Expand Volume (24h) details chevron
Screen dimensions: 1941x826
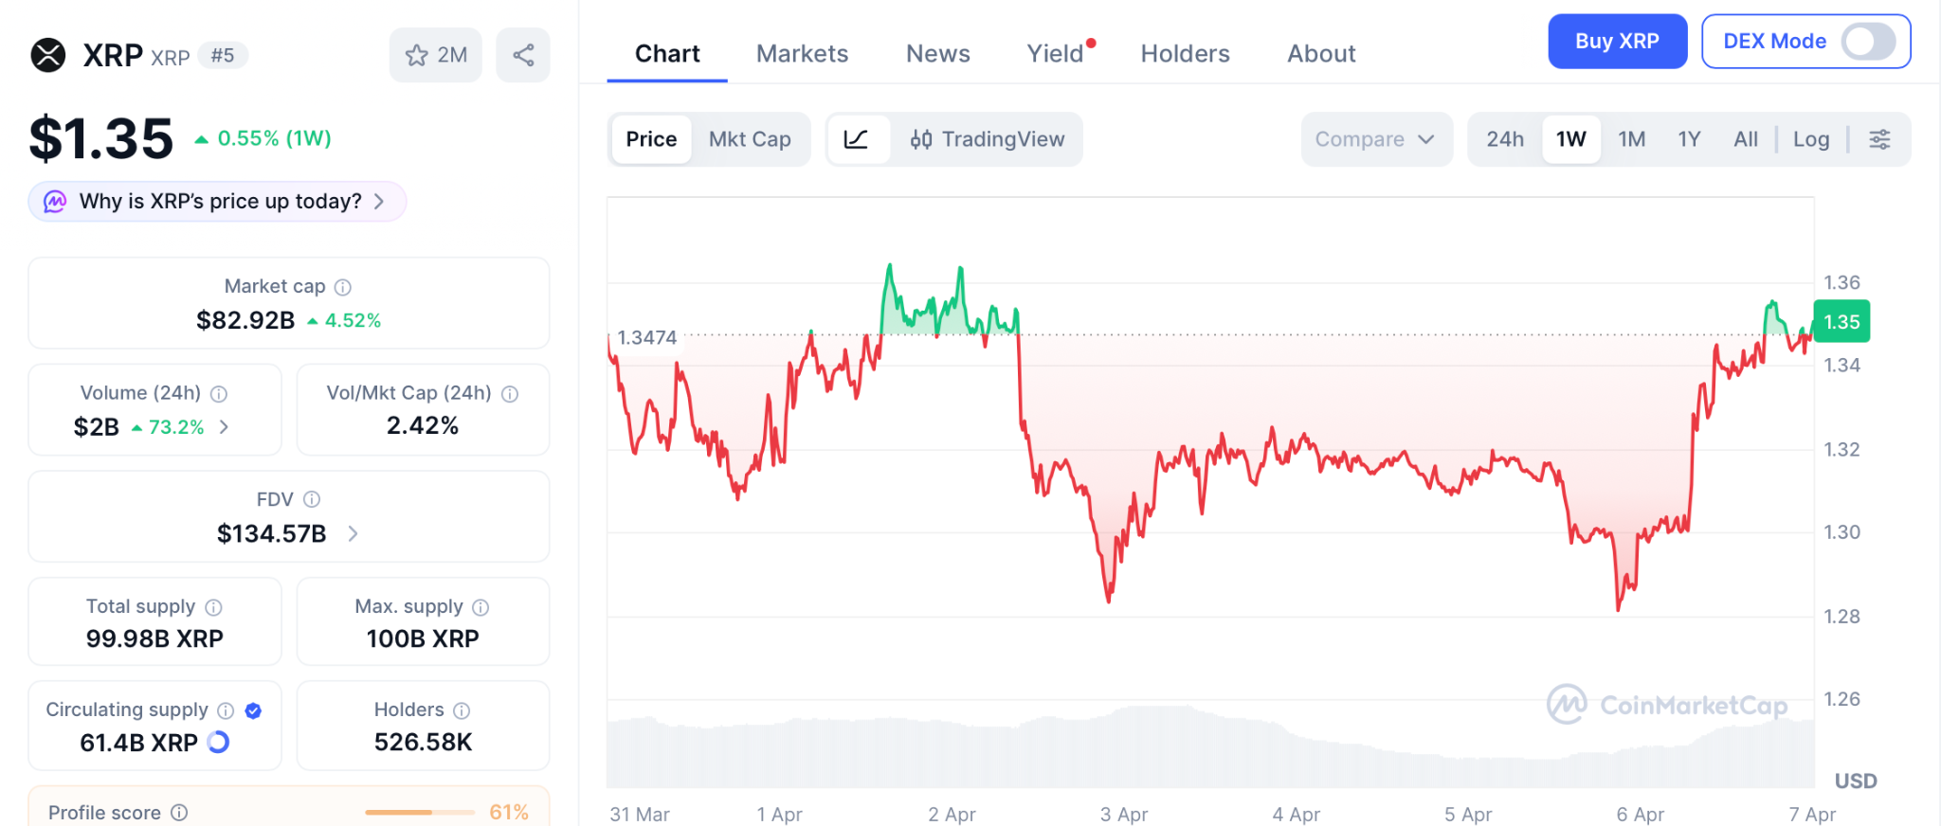(225, 427)
